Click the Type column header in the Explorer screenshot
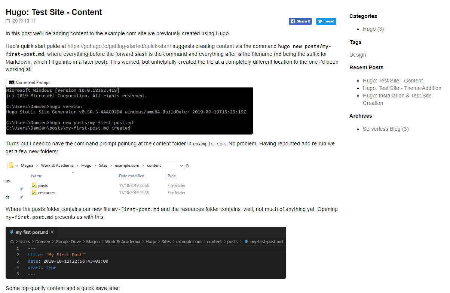This screenshot has width=450, height=293. (x=172, y=176)
